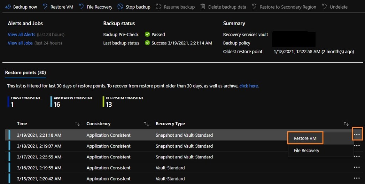Click the Oldest restore point date value

point(314,52)
